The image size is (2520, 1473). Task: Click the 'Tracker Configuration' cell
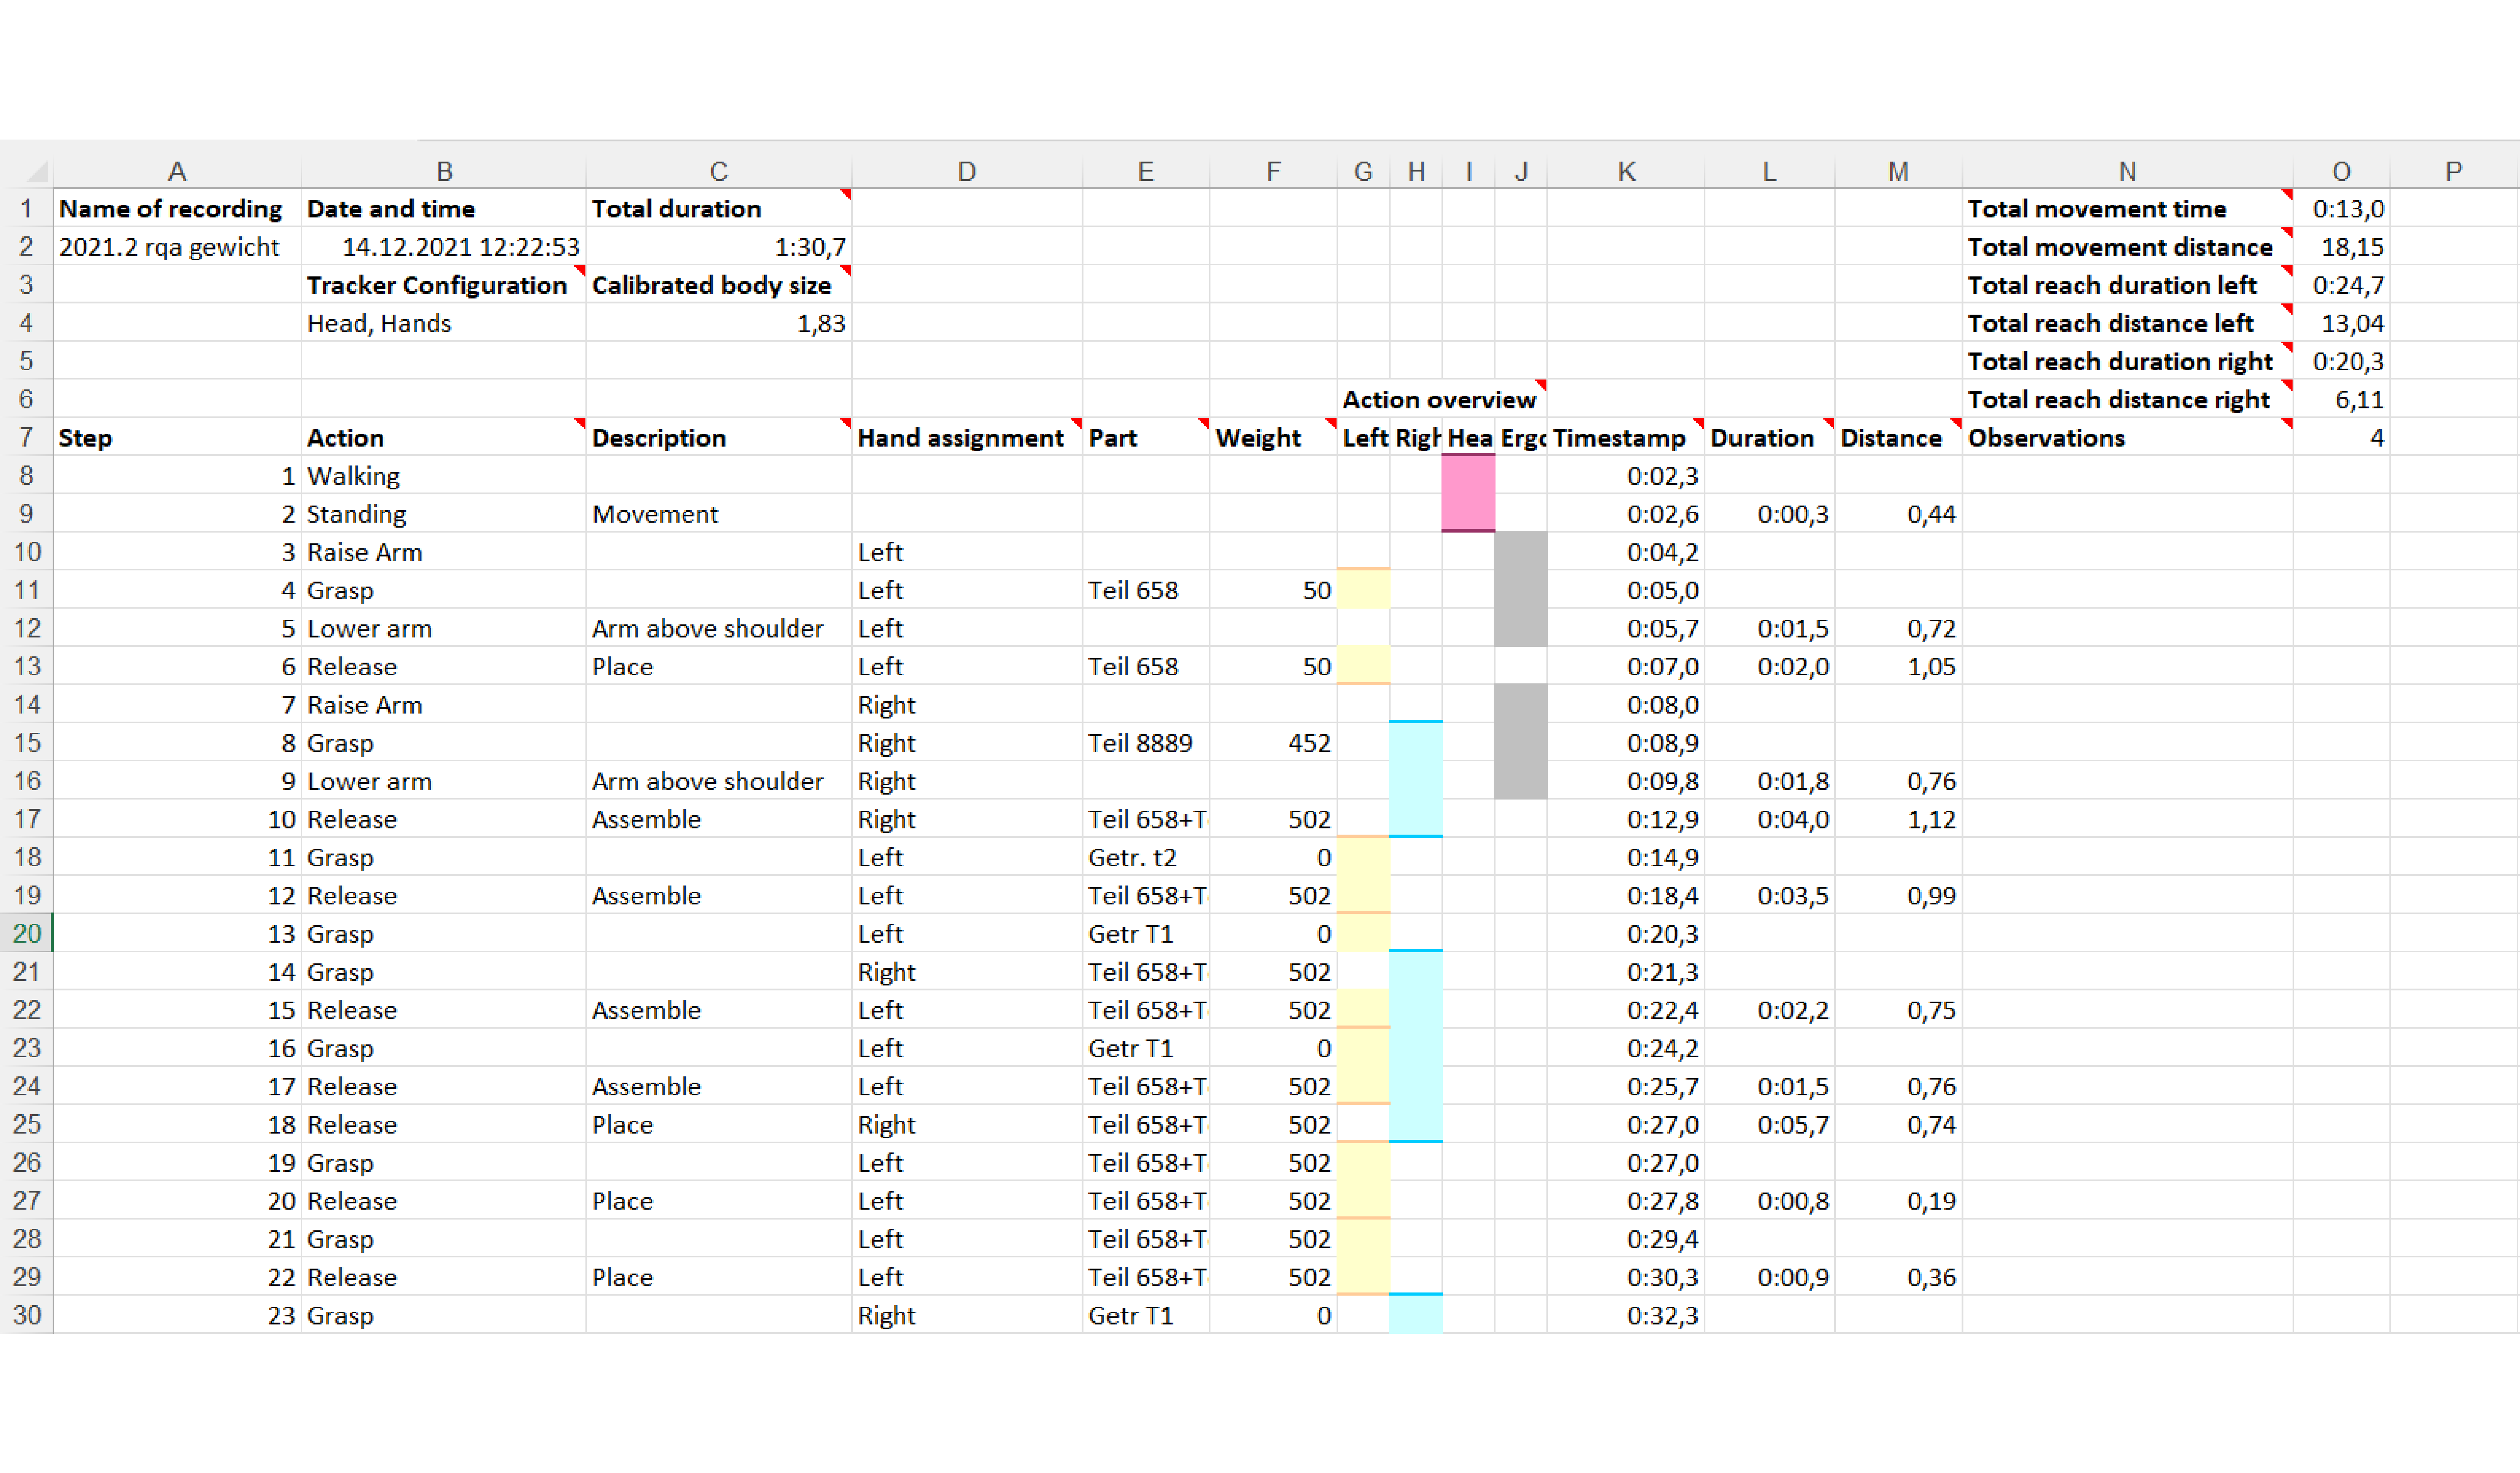coord(444,284)
